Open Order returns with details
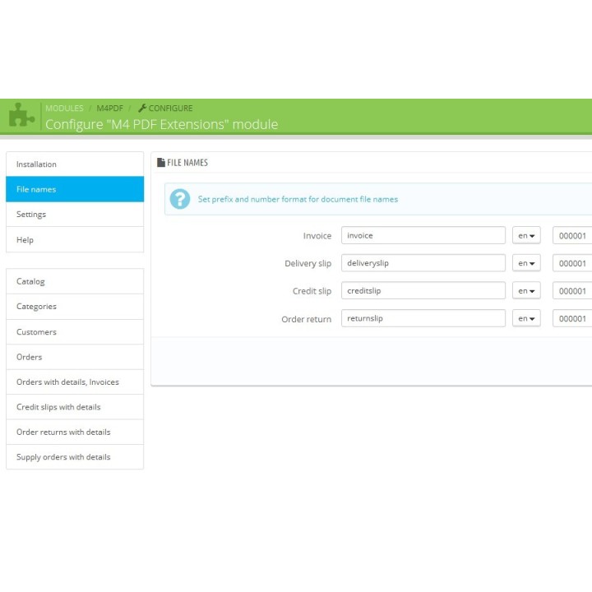The height and width of the screenshot is (592, 592). pos(75,432)
